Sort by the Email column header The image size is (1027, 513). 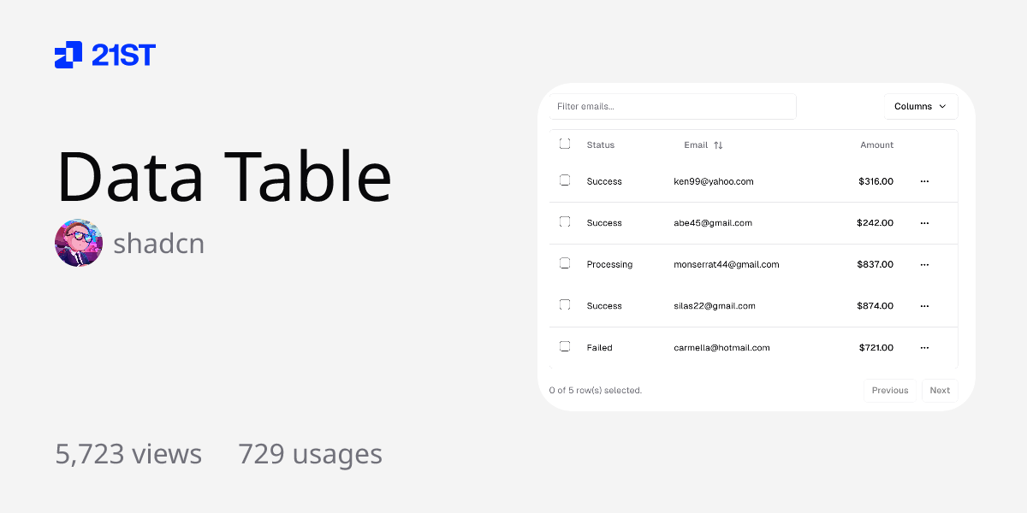[x=696, y=145]
